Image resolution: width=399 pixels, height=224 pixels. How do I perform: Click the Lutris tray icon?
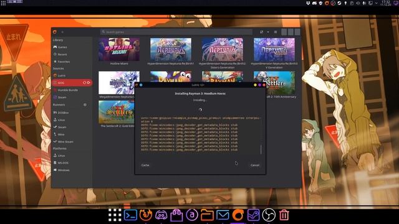(327, 3)
